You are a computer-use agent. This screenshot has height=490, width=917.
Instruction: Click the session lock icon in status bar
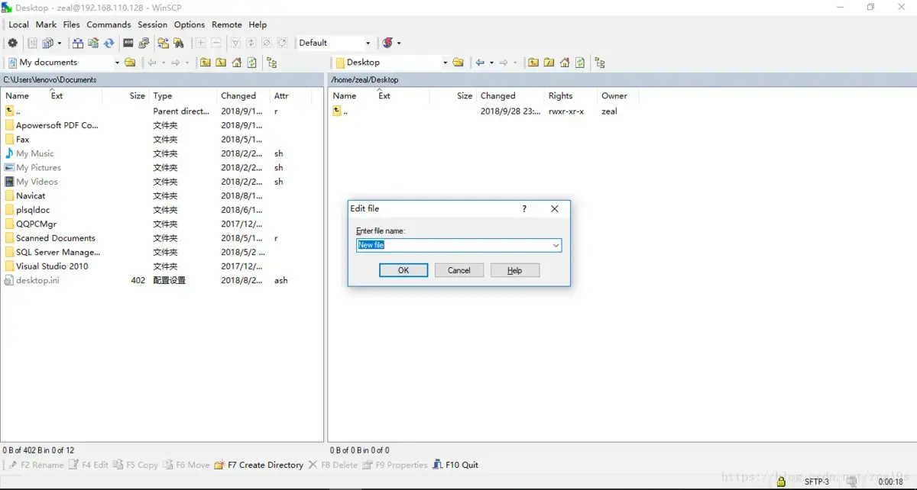point(781,482)
